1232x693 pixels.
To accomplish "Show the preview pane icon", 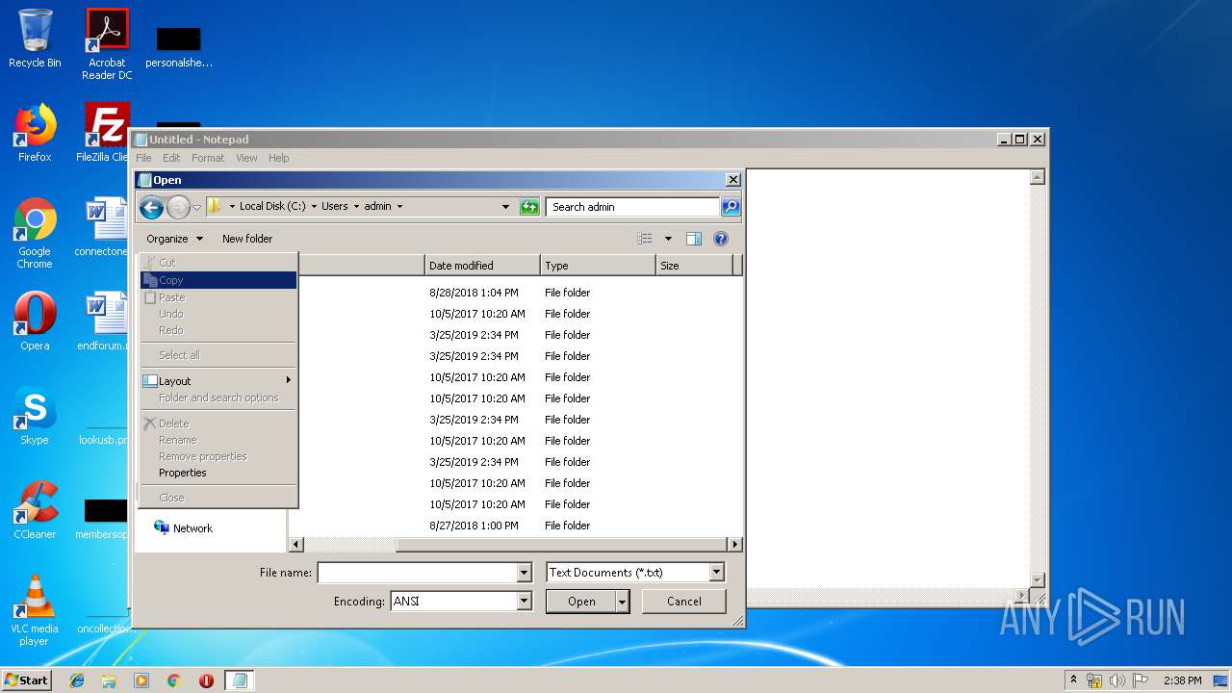I will (694, 239).
